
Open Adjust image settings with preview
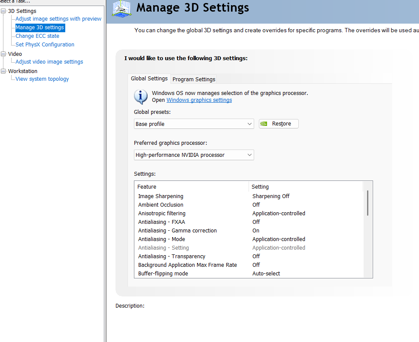58,19
